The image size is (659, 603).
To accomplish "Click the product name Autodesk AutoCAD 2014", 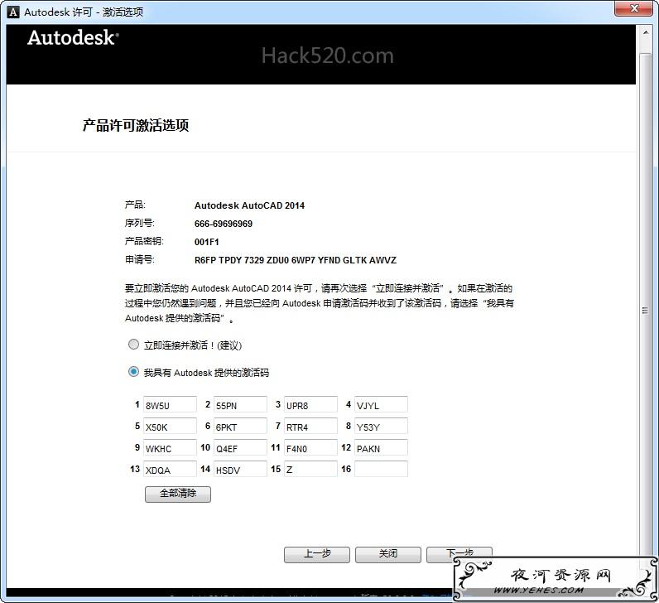I will click(x=249, y=205).
